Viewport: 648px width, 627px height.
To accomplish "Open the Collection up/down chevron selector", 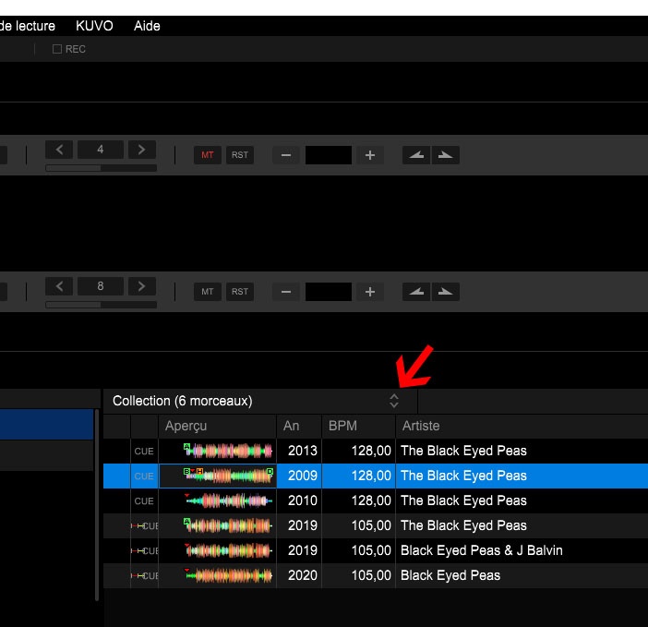I will point(394,401).
